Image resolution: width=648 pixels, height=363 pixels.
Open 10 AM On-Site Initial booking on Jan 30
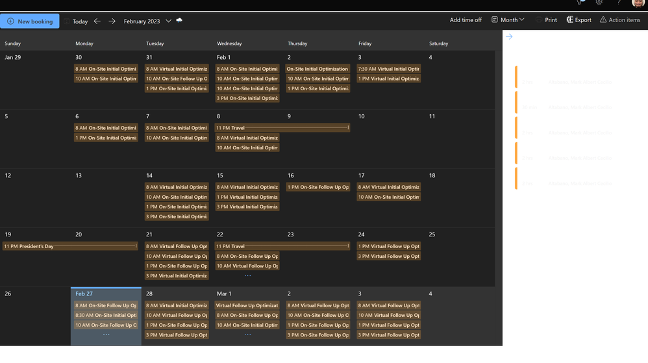coord(106,79)
